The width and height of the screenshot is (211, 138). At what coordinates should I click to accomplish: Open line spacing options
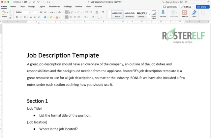tap(86, 17)
